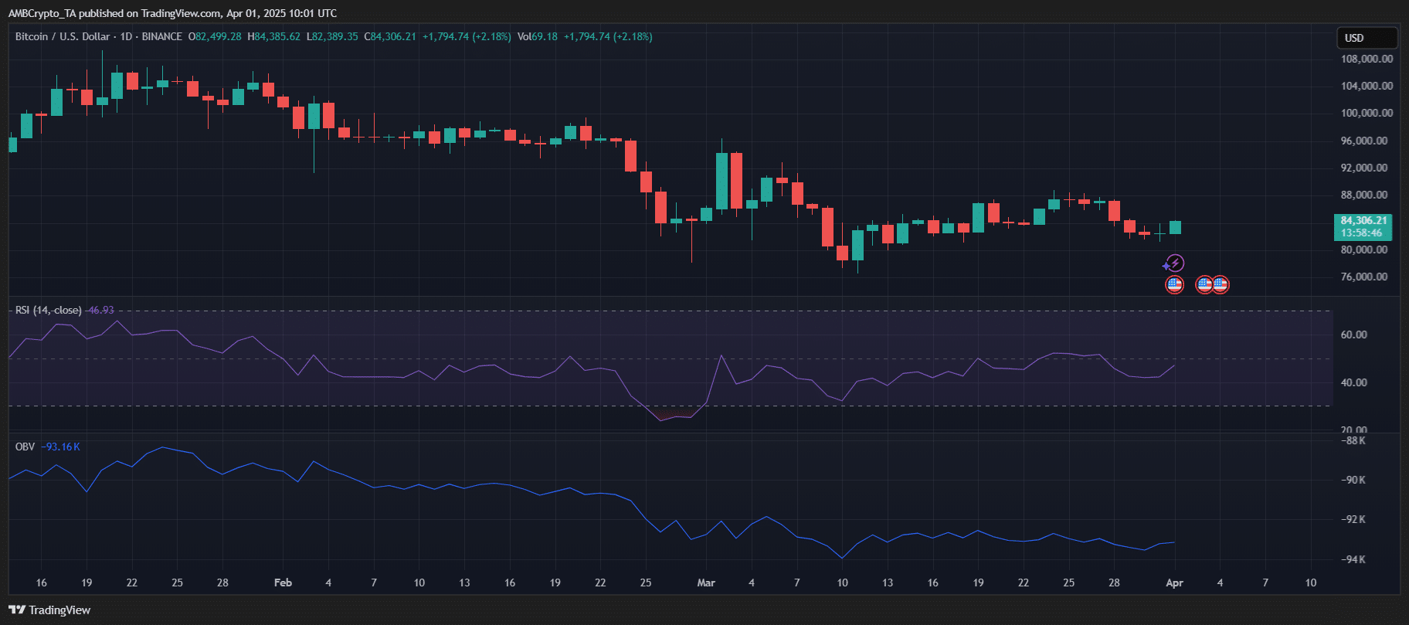The height and width of the screenshot is (625, 1409).
Task: Open the USD currency selector
Action: pos(1367,38)
